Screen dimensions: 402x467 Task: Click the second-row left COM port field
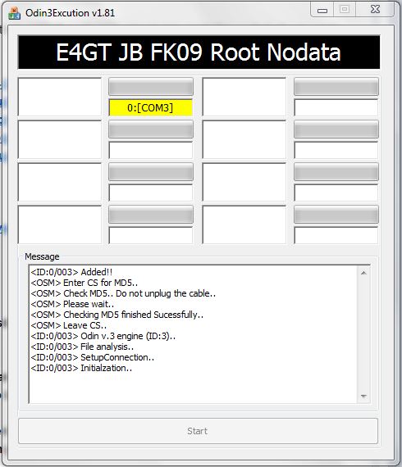coord(151,150)
